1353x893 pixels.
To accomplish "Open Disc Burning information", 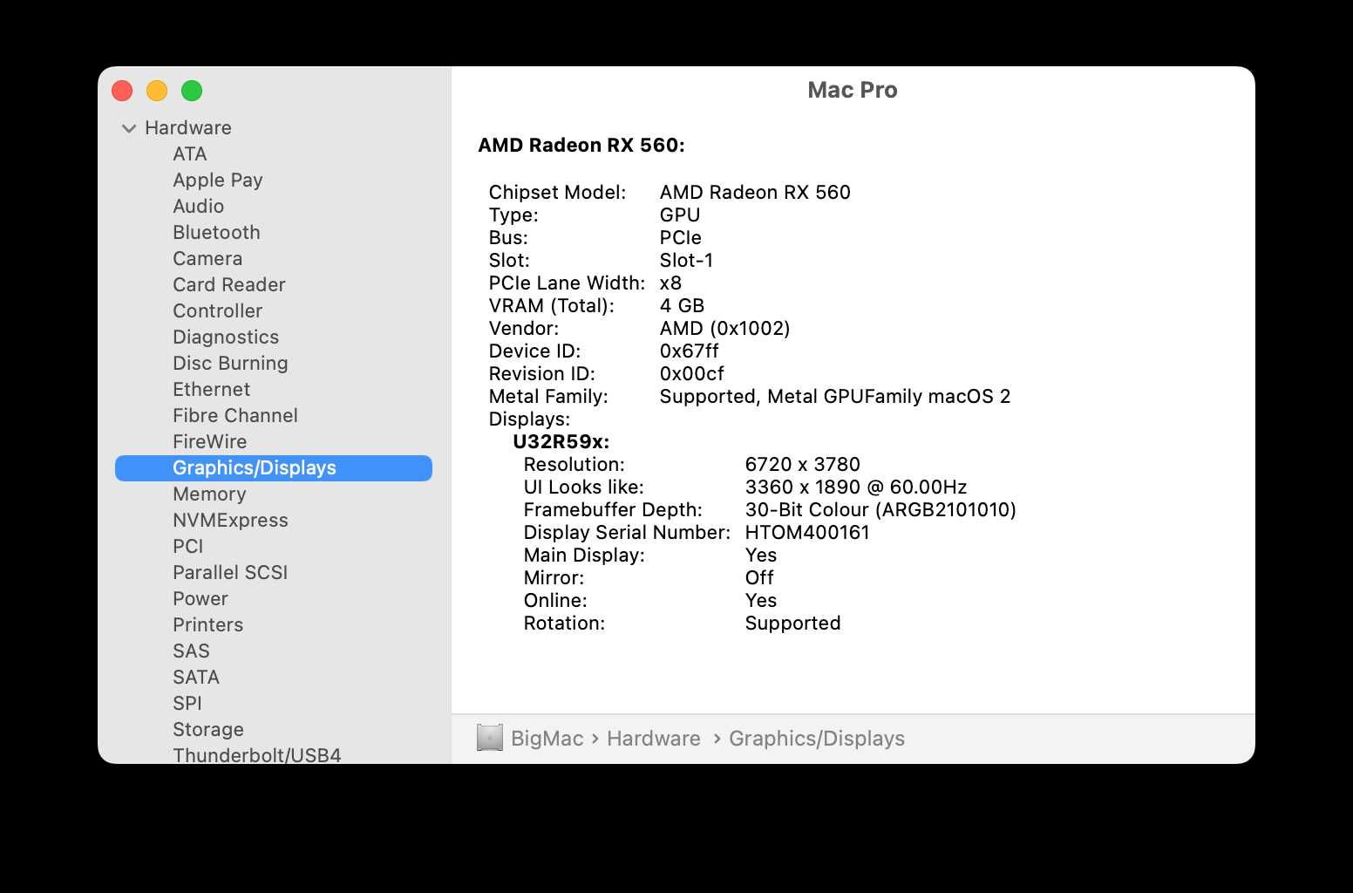I will point(230,363).
